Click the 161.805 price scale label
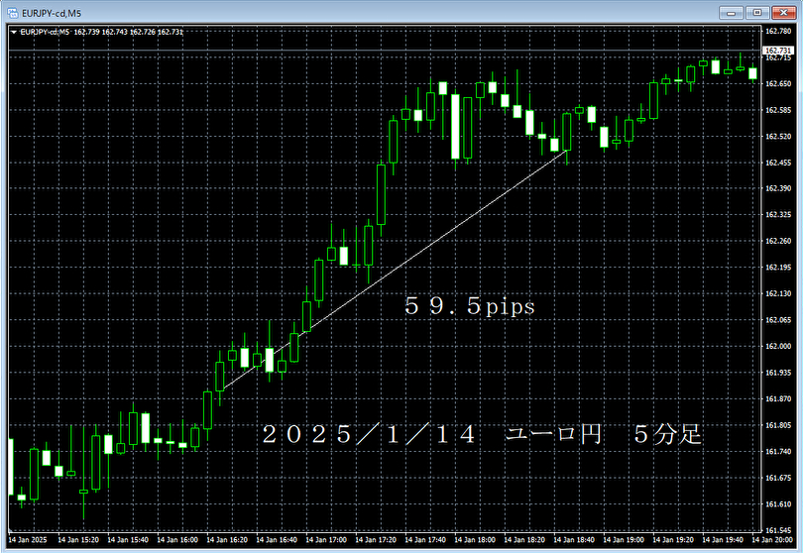 [778, 425]
